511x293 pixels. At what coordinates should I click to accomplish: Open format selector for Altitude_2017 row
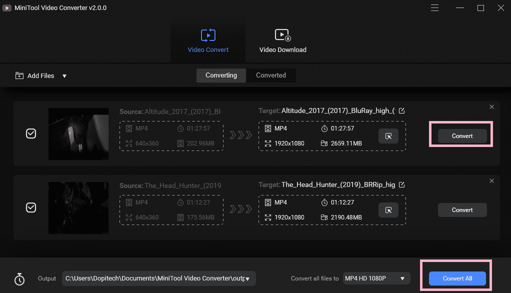click(388, 135)
